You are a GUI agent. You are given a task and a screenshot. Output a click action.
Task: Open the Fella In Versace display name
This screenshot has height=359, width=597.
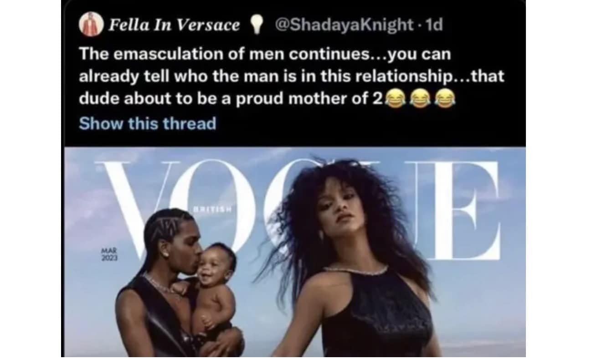174,25
